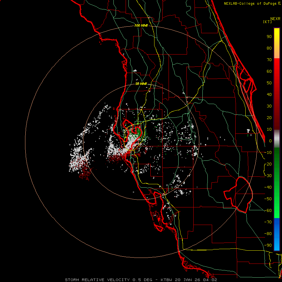Image resolution: width=282 pixels, height=282 pixels.
Task: Click the 0 value on the velocity scale
Action: [270, 141]
